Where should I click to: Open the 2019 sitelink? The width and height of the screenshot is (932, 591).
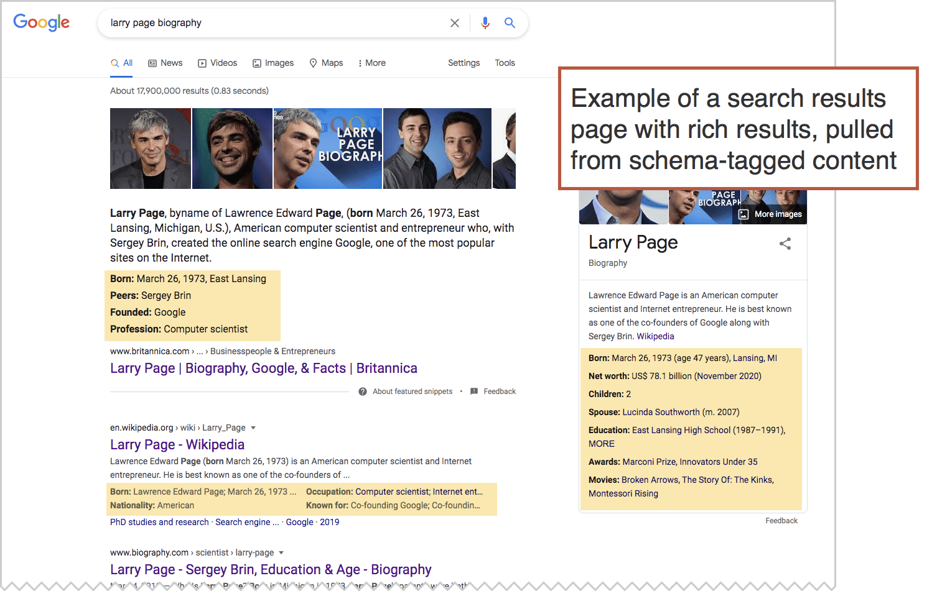[330, 522]
